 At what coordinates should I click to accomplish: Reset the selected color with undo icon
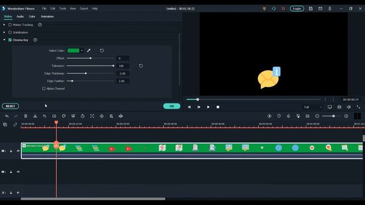pyautogui.click(x=102, y=51)
